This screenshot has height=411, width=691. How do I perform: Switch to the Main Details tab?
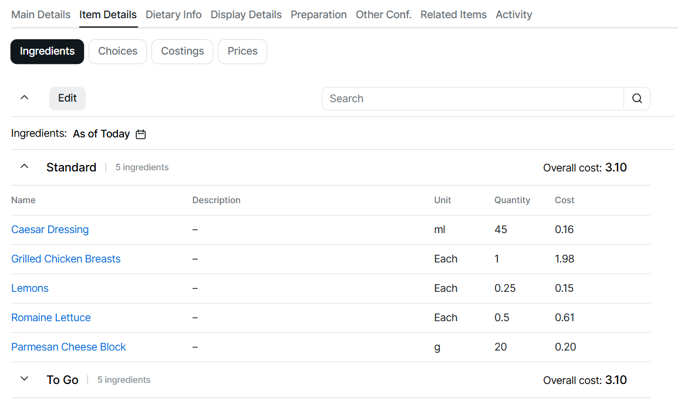pos(41,15)
